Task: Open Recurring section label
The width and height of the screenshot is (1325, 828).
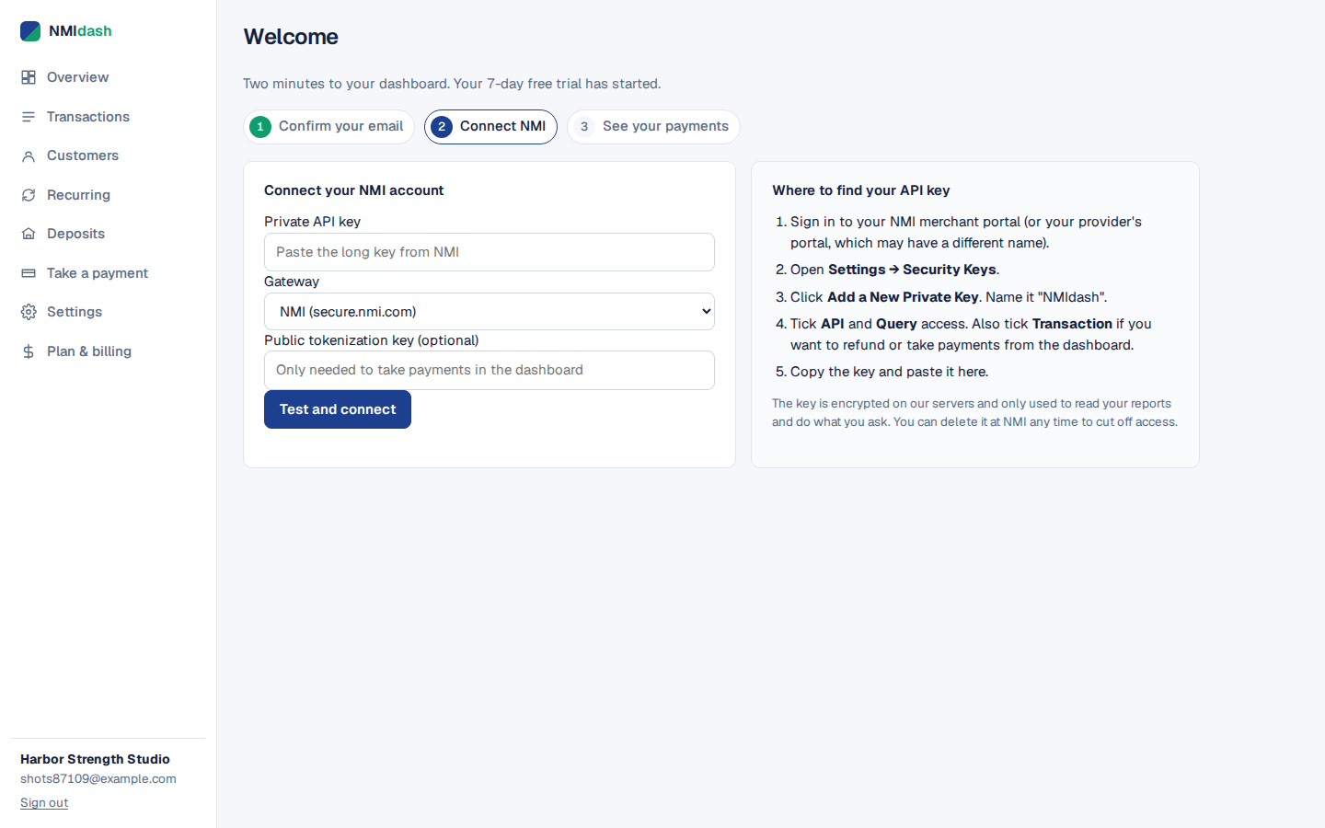Action: [x=78, y=195]
